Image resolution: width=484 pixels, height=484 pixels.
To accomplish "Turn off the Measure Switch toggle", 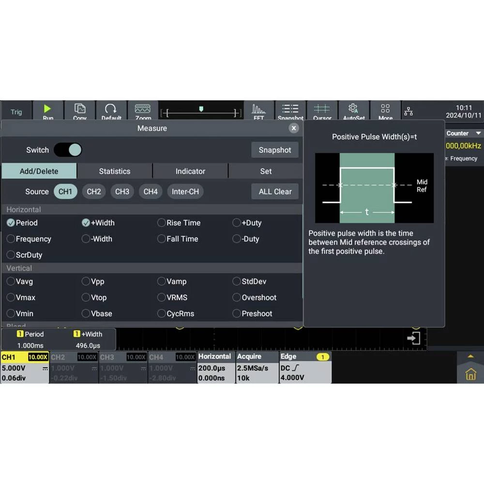I will [68, 150].
